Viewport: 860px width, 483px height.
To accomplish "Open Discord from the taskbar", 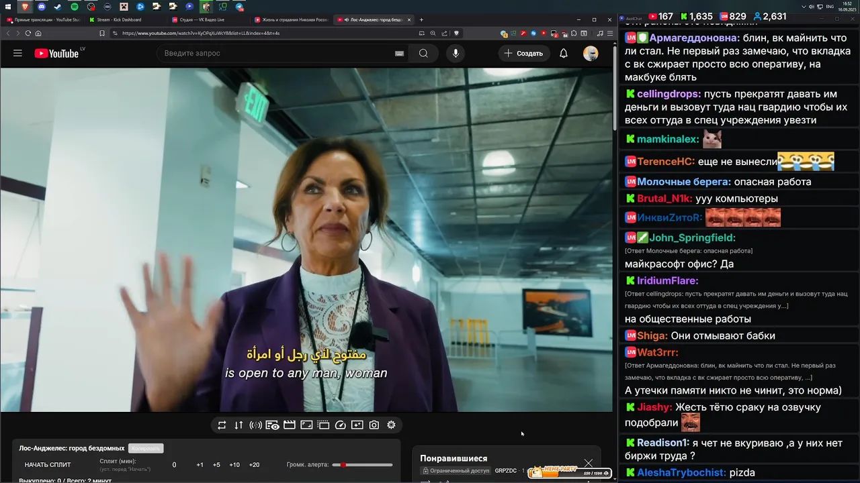I will 42,7.
